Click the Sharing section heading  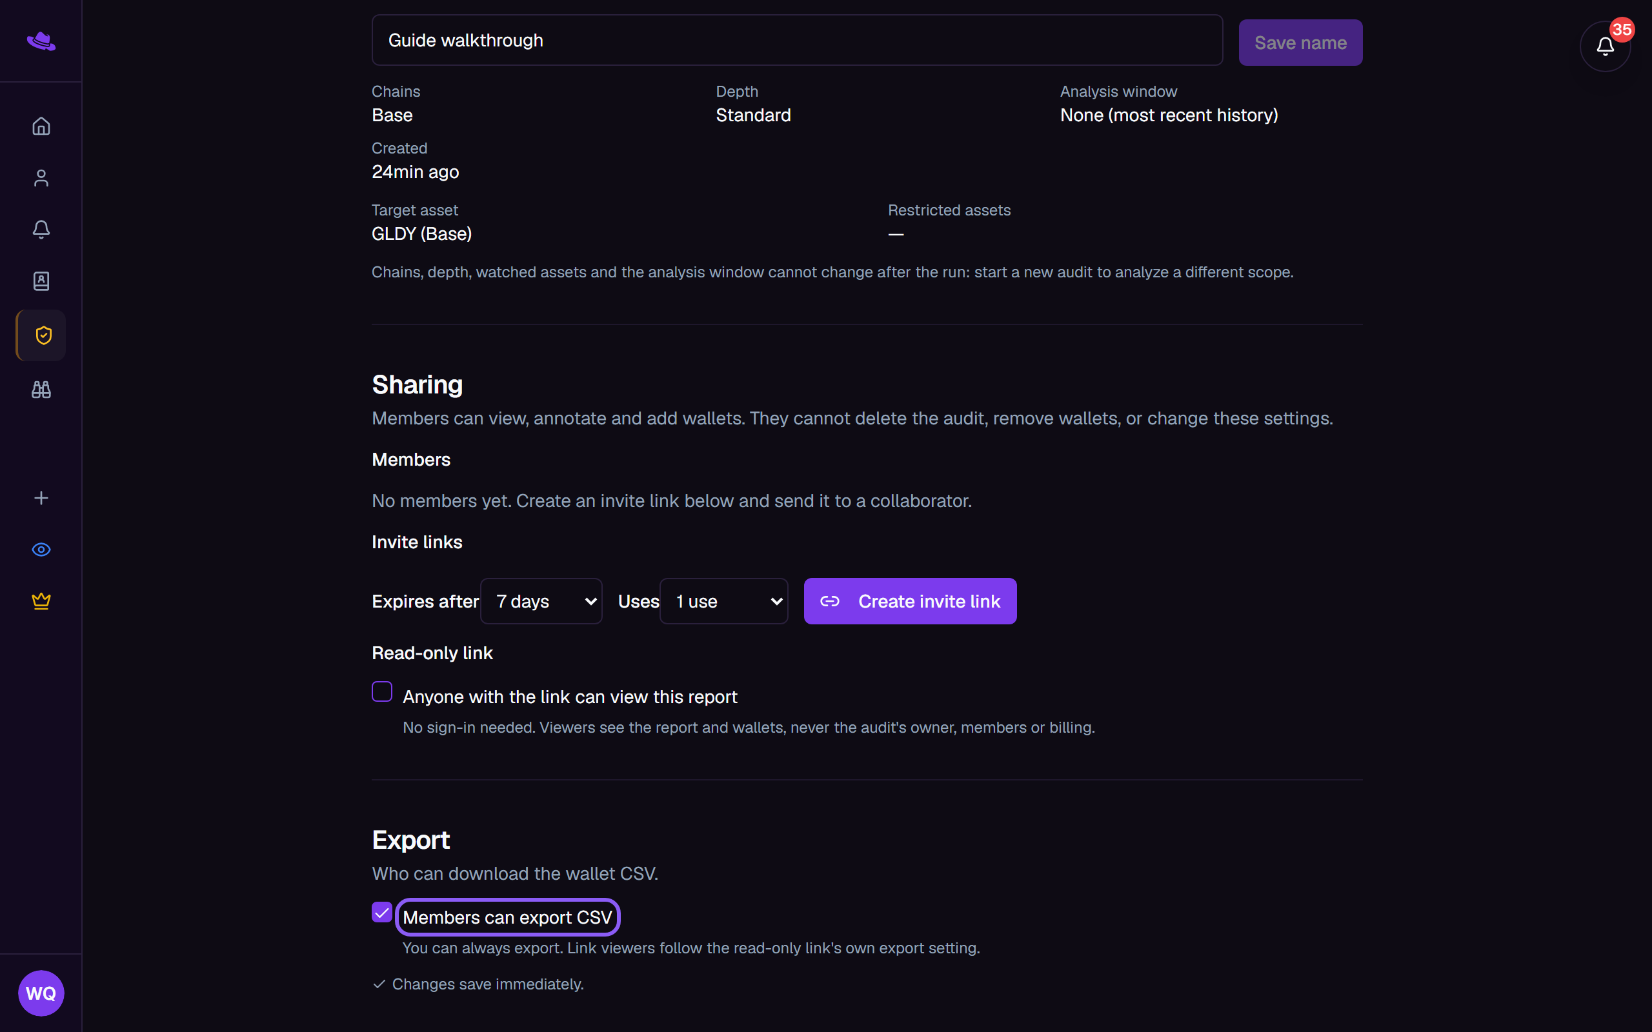click(x=417, y=385)
